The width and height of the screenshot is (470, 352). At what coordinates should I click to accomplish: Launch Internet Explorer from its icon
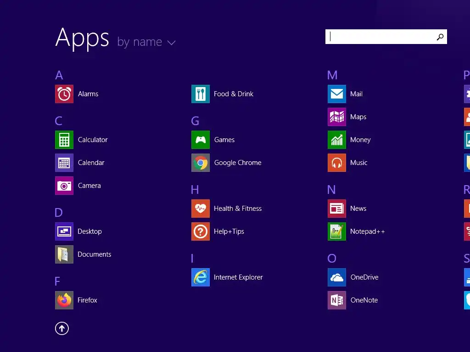pos(201,277)
